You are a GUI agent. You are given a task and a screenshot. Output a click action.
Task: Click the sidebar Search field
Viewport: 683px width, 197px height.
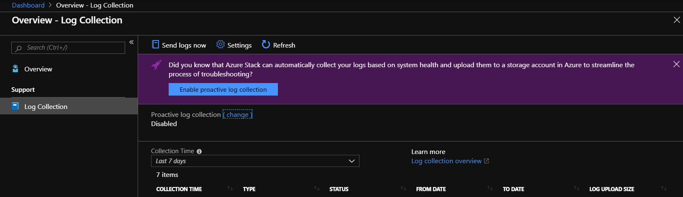coord(68,48)
